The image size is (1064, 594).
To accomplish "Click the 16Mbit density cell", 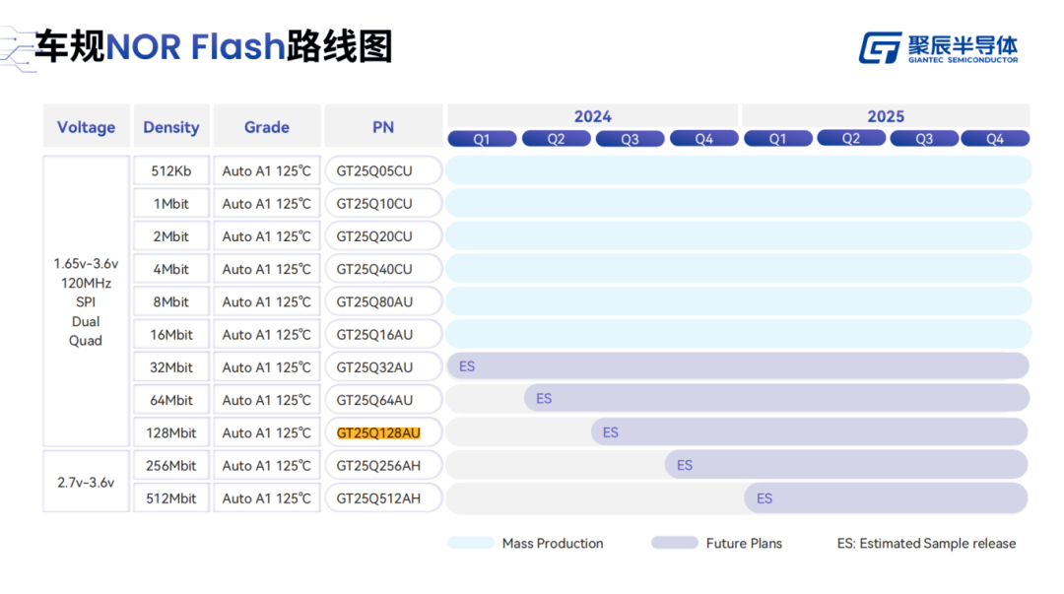I will point(171,335).
